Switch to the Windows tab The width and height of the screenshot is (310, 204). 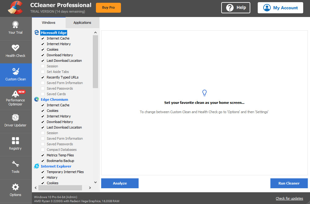(49, 23)
